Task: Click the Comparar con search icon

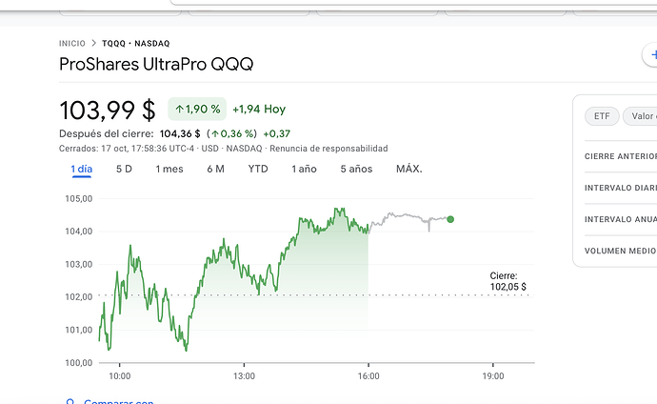Action: coord(70,402)
